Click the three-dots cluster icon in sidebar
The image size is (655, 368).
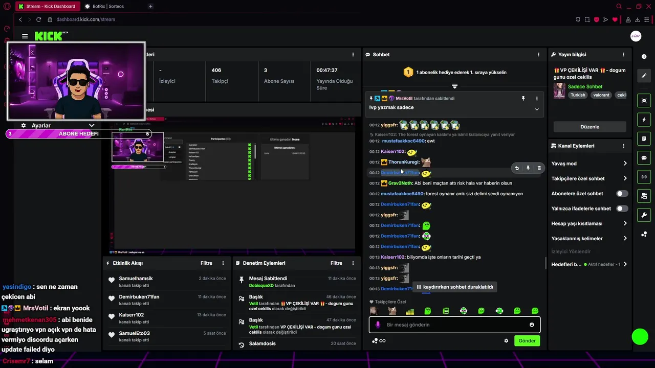click(644, 234)
